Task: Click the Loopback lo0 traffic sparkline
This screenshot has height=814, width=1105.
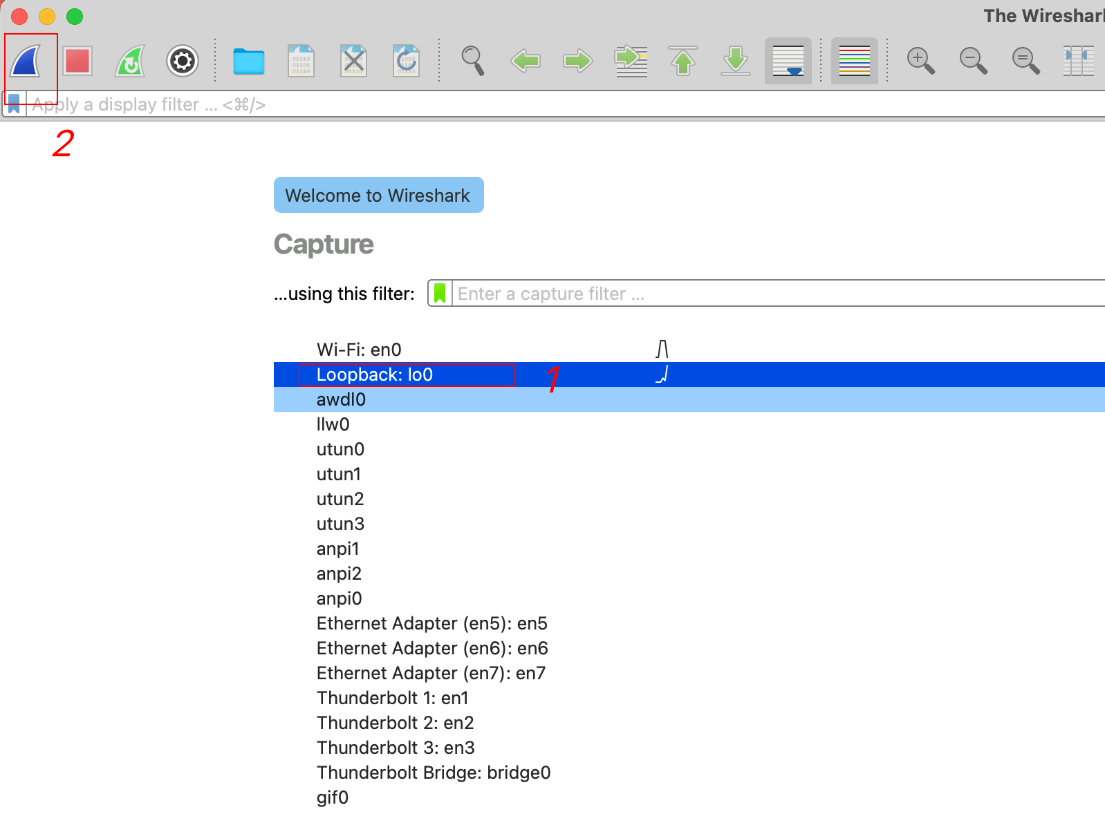Action: pyautogui.click(x=662, y=375)
